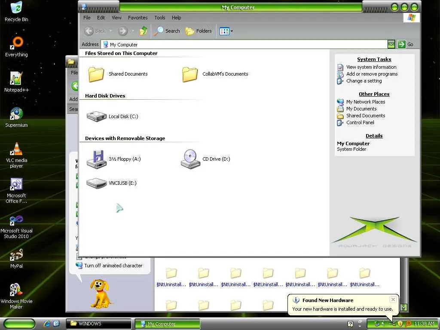440x330 pixels.
Task: Select the Everything search desktop shortcut
Action: [x=16, y=47]
